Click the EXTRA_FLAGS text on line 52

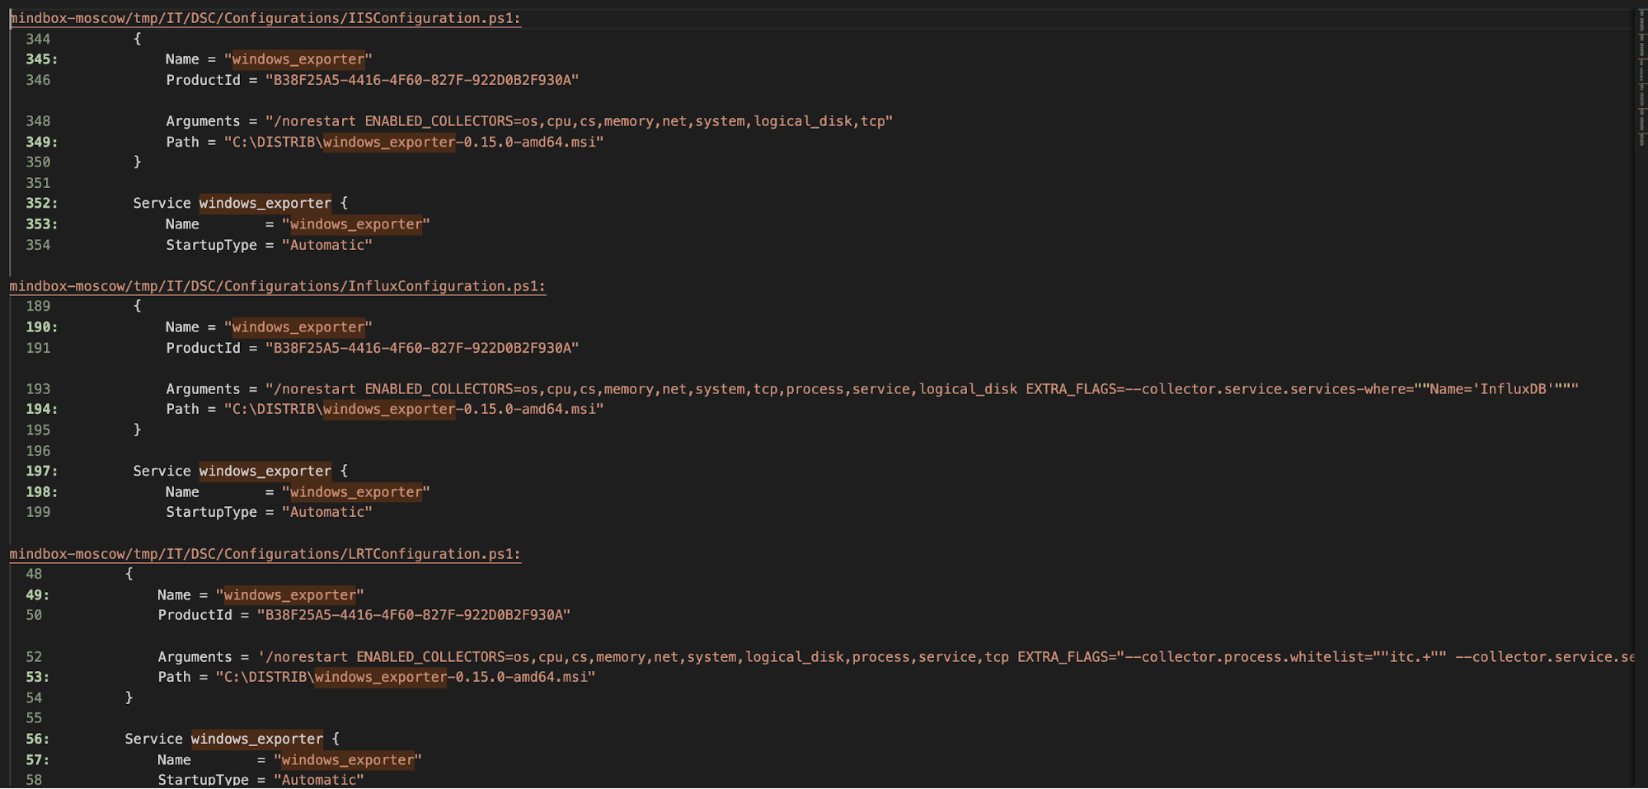pos(1067,656)
